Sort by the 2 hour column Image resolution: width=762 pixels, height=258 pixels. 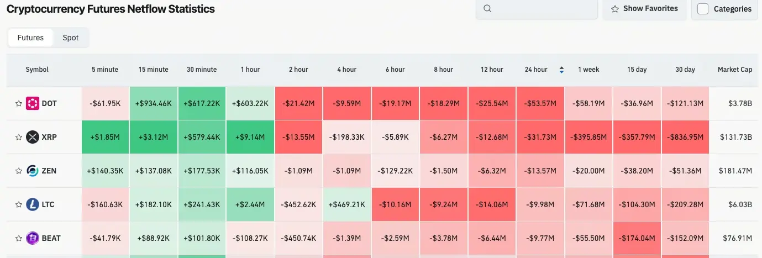pyautogui.click(x=298, y=70)
